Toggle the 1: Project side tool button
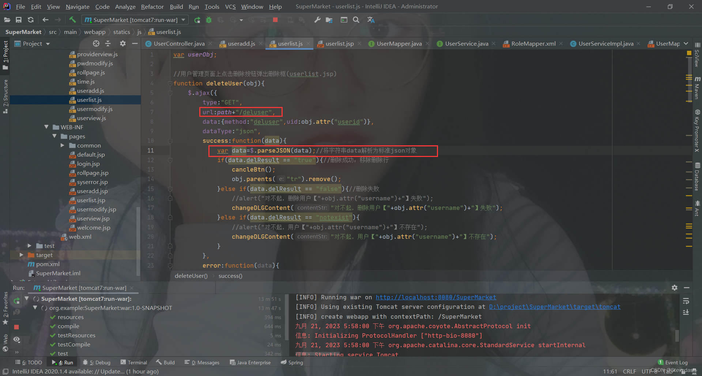Screen dimensions: 702x376 click(x=5, y=55)
